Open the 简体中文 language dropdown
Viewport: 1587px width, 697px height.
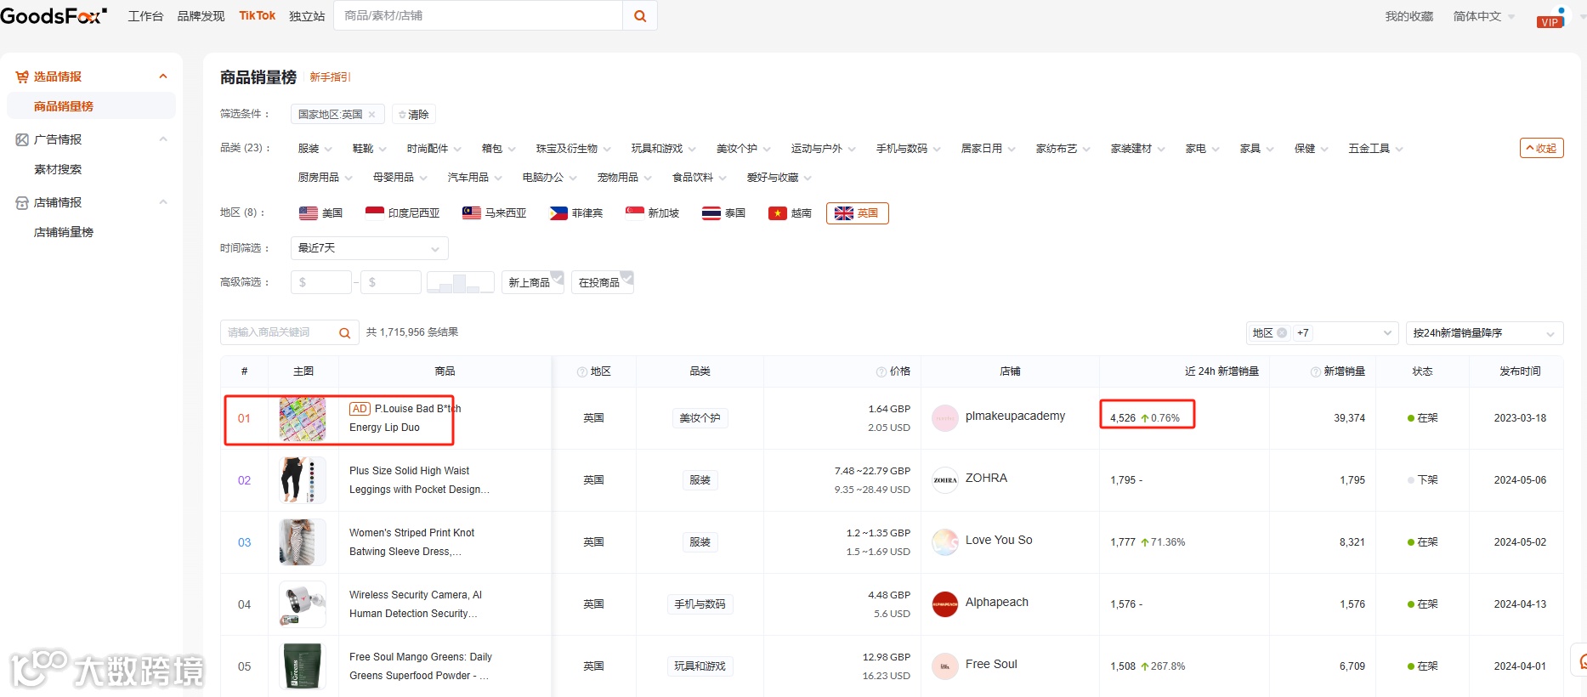[1483, 16]
